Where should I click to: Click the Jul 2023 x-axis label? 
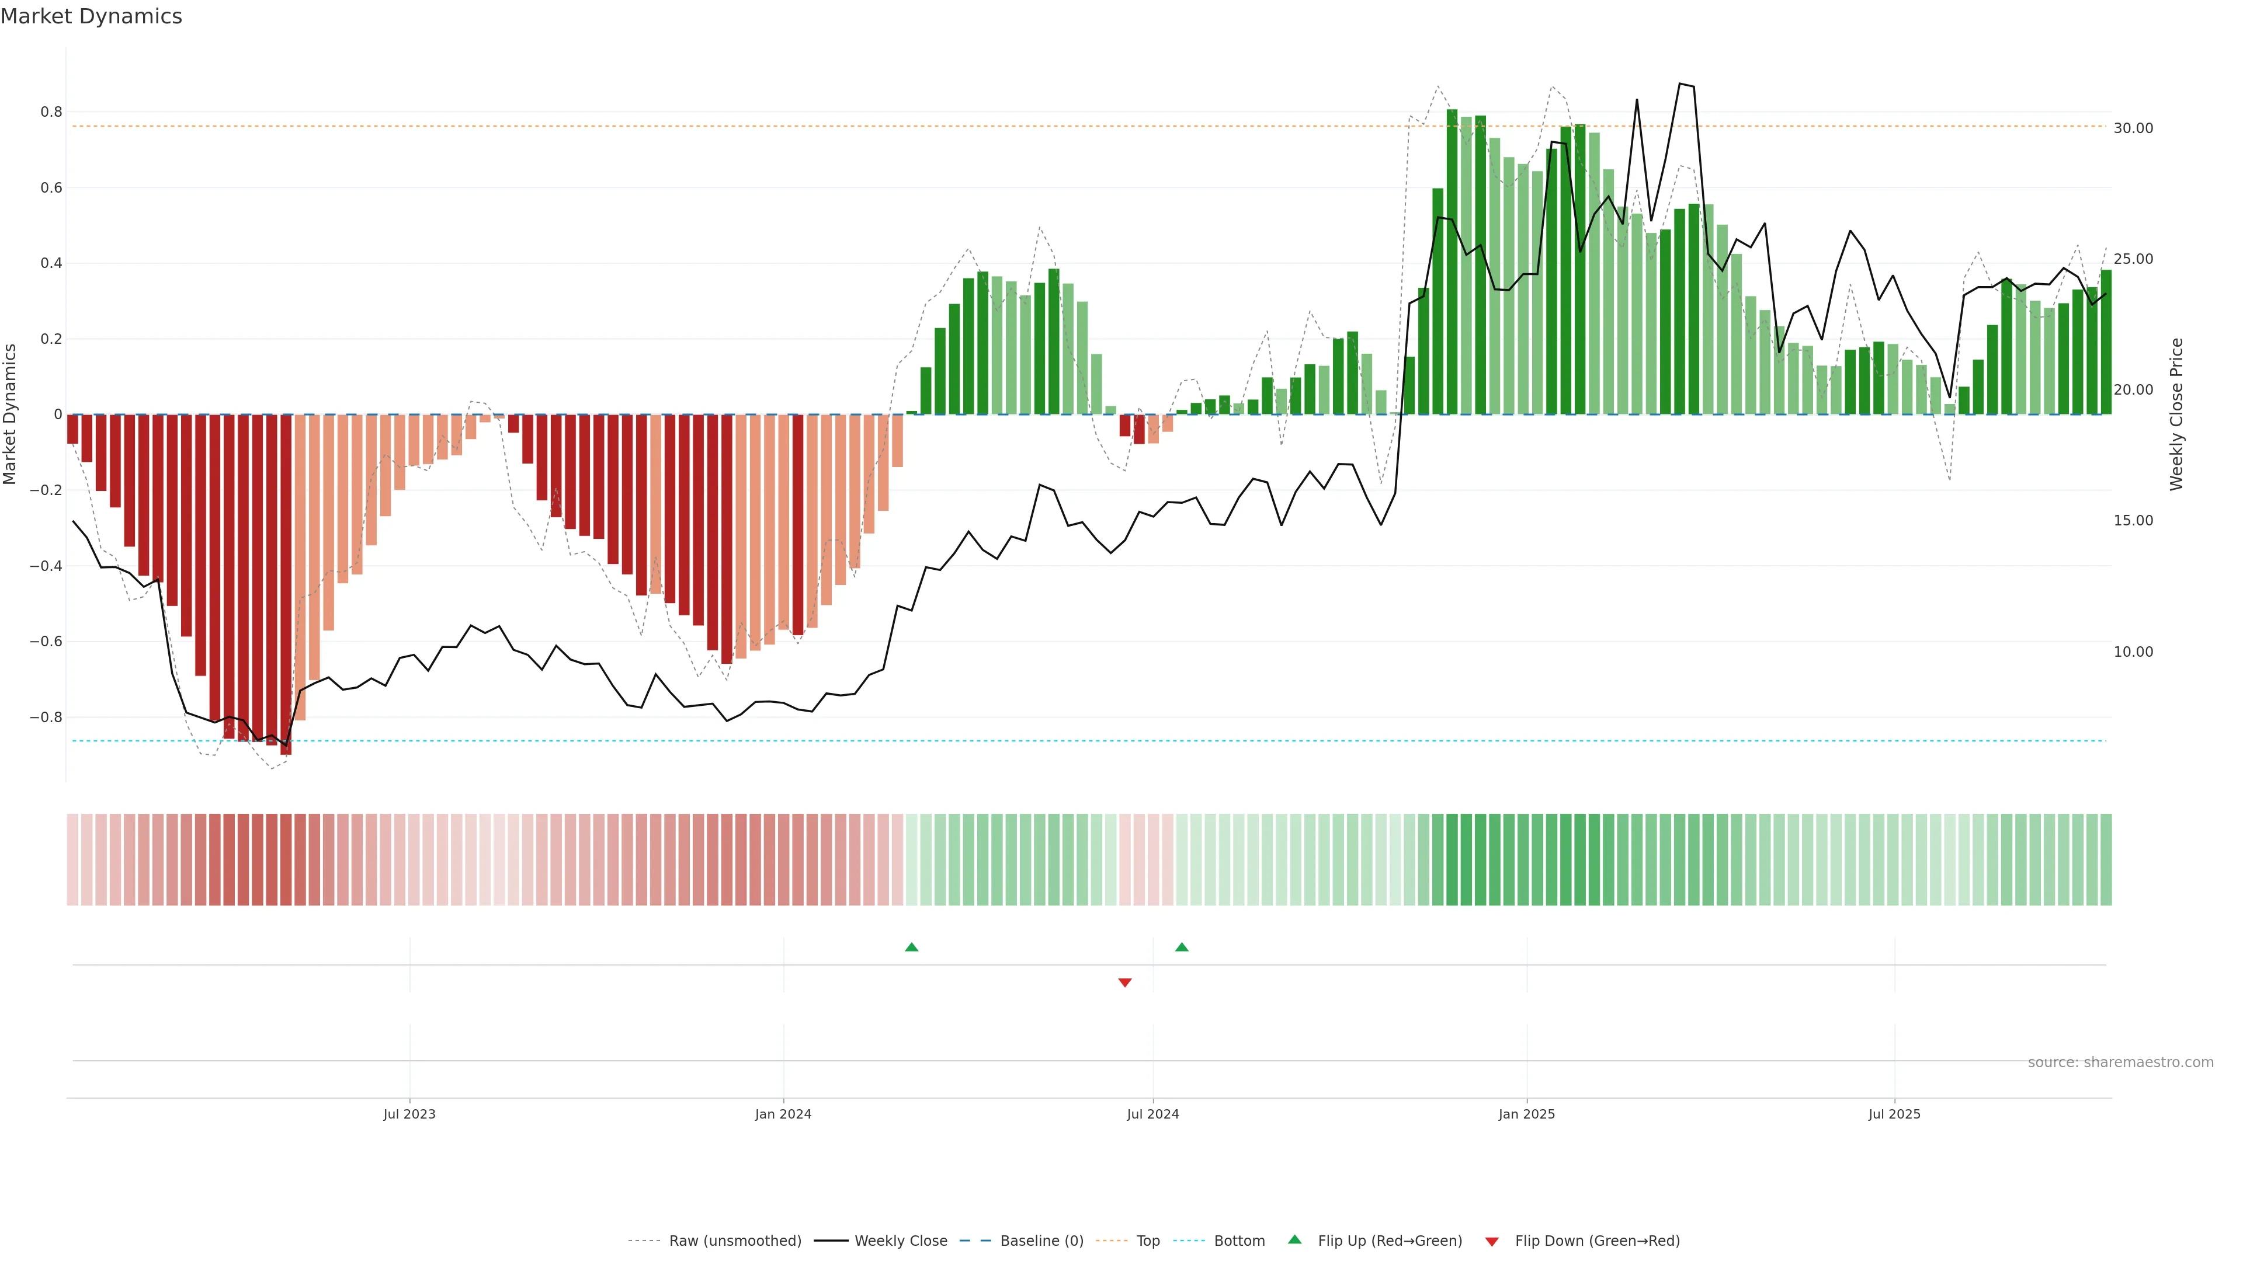409,1114
